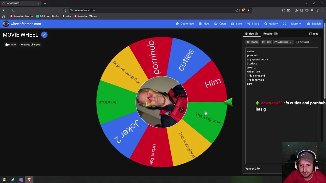
Task: Click the address bar URL field
Action: click(x=153, y=10)
